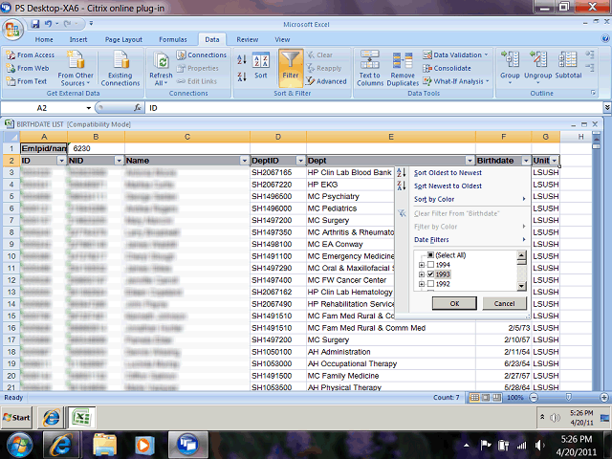Click the Remove Duplicates icon
Image resolution: width=612 pixels, height=459 pixels.
point(403,69)
